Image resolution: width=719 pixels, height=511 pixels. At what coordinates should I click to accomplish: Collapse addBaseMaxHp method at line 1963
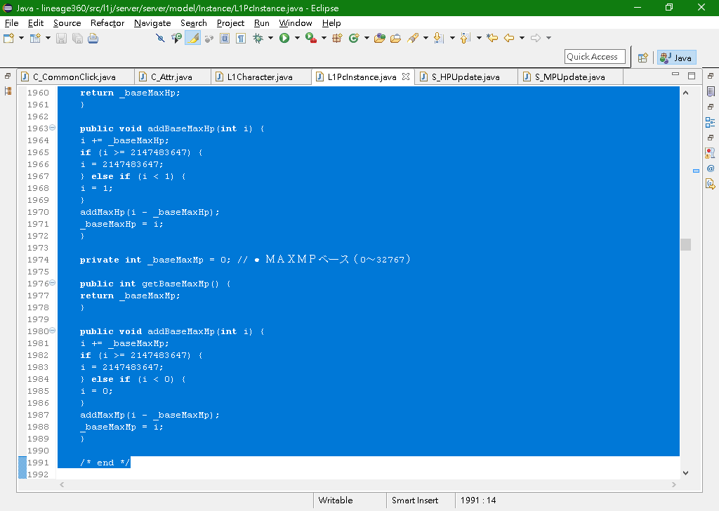(x=53, y=128)
